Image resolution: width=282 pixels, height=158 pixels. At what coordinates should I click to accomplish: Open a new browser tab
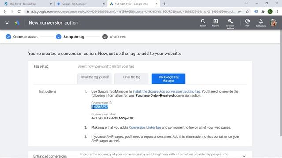click(x=165, y=4)
